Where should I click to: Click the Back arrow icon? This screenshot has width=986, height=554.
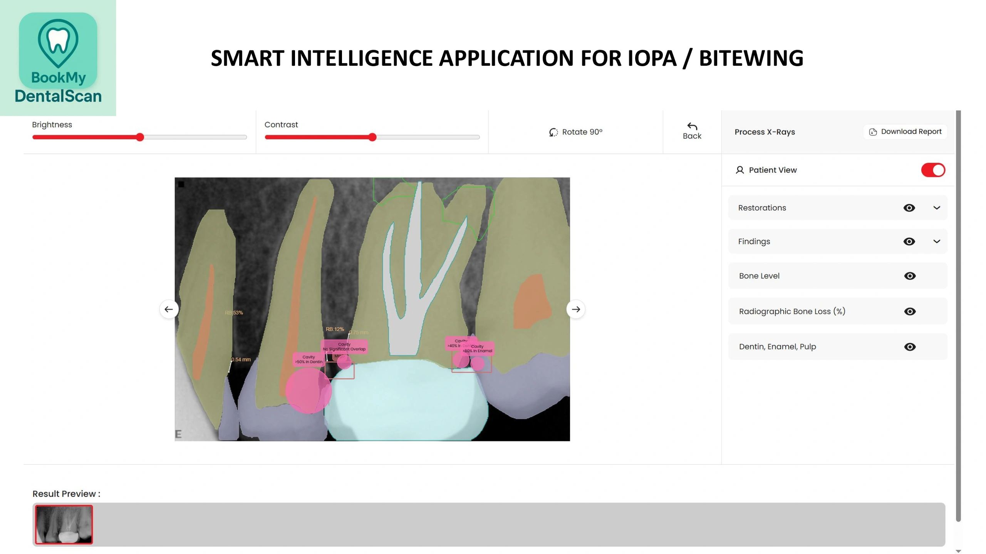coord(692,126)
